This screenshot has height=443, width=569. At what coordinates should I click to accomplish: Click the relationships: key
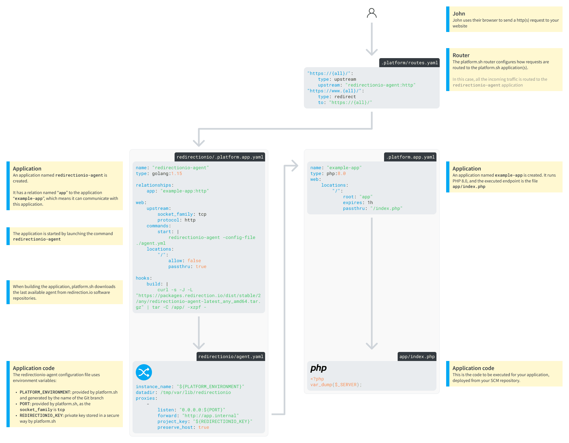155,185
